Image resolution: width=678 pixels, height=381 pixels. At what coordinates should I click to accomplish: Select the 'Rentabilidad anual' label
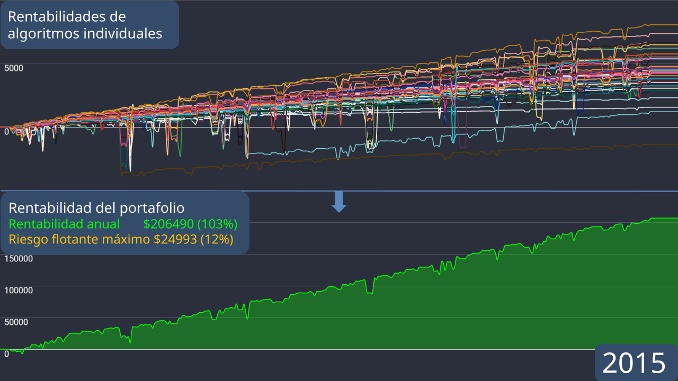(65, 224)
